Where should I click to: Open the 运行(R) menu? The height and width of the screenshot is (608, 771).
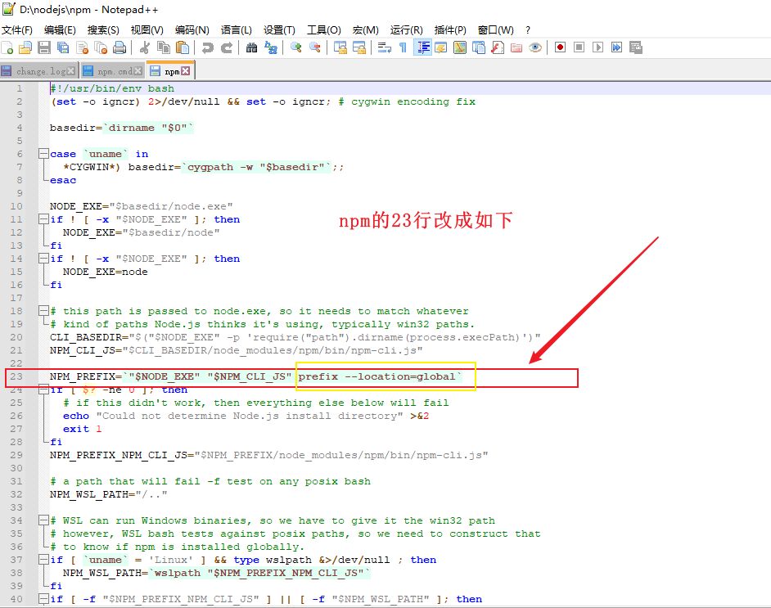coord(407,30)
